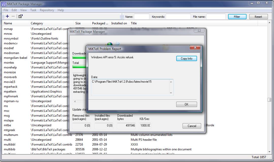Sort packages by Size column
This screenshot has height=162, width=274.
82,23
